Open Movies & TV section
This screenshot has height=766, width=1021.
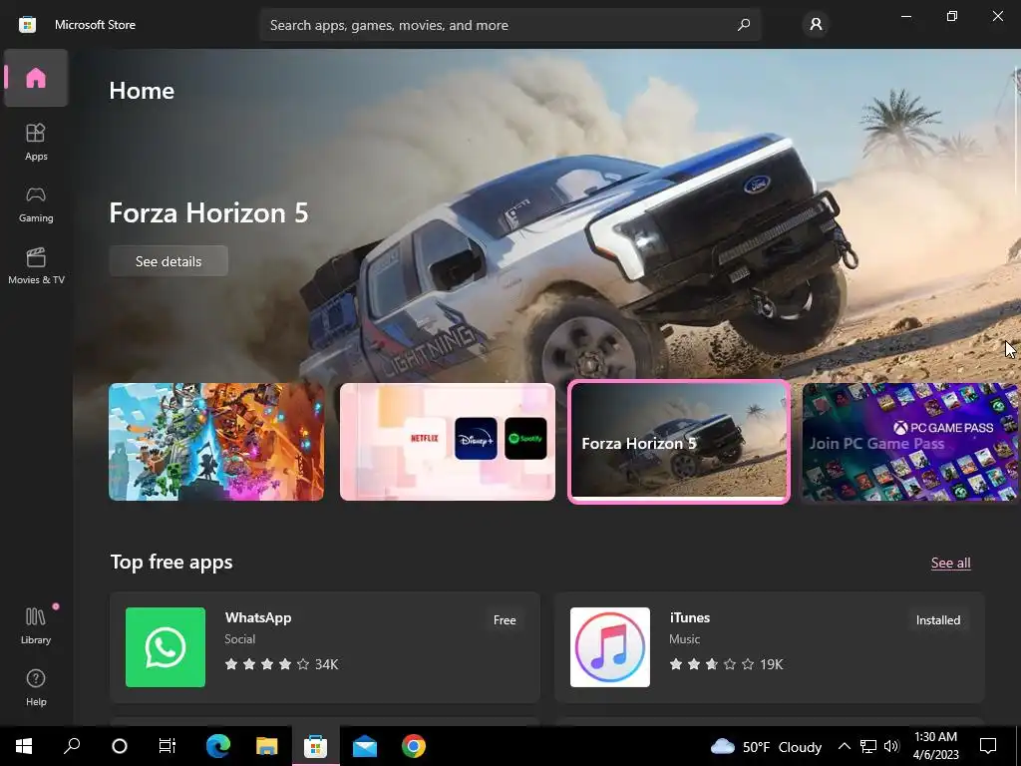[36, 265]
